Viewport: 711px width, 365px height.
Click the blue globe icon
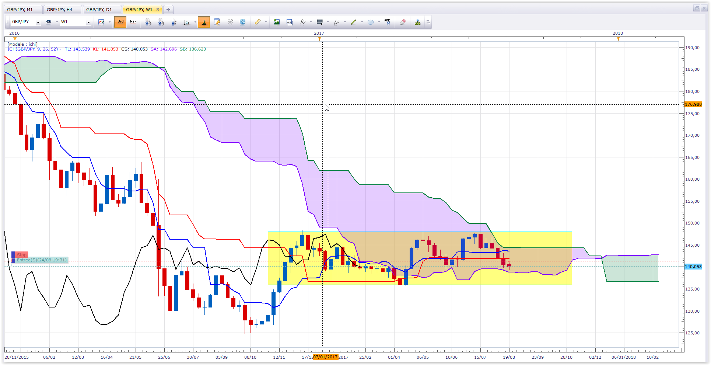pyautogui.click(x=243, y=22)
